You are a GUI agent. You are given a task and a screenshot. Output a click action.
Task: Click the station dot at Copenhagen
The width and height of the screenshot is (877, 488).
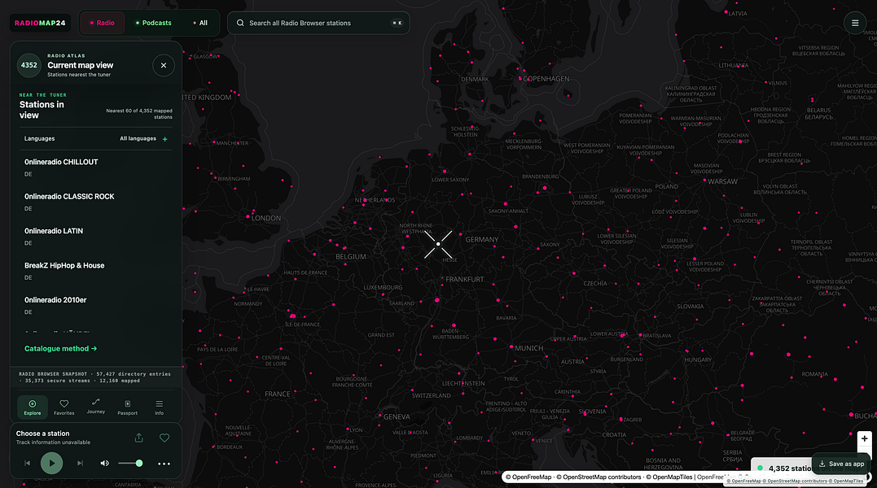(x=520, y=79)
